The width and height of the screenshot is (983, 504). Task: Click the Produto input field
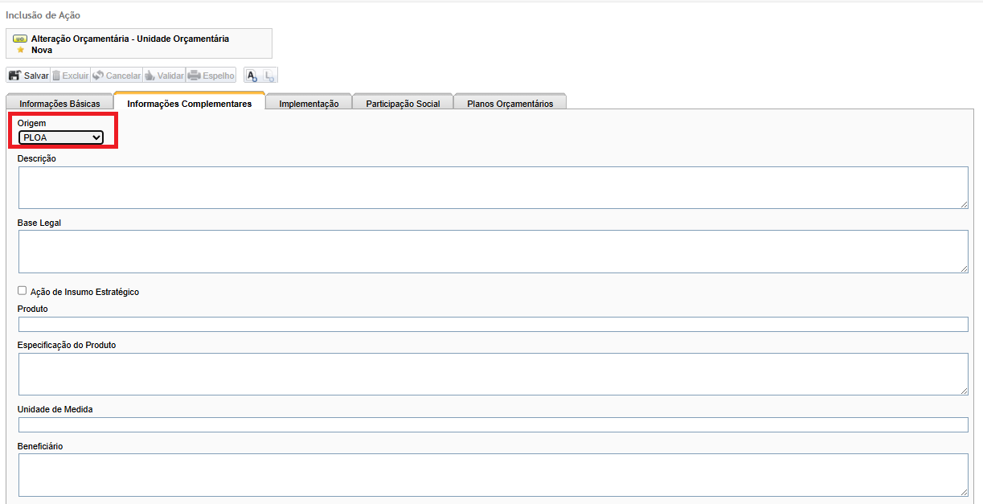[x=492, y=324]
